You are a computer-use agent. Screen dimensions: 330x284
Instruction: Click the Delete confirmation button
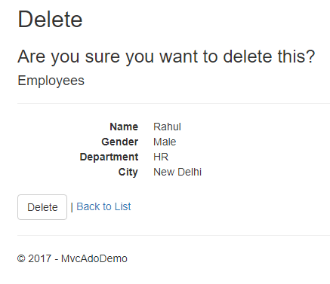coord(42,207)
